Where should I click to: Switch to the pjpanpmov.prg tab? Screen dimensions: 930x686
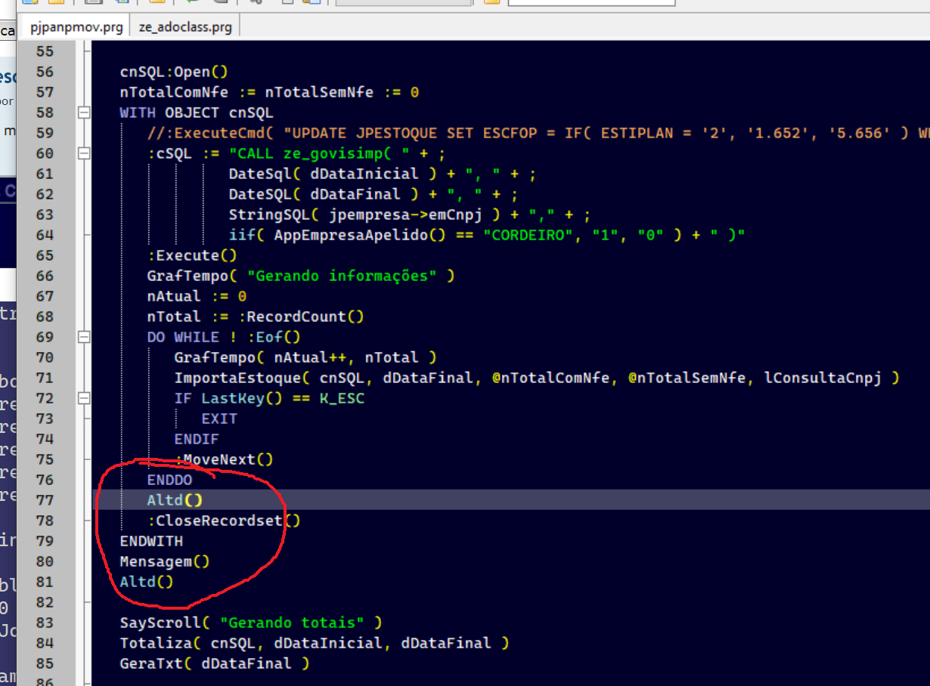coord(76,27)
